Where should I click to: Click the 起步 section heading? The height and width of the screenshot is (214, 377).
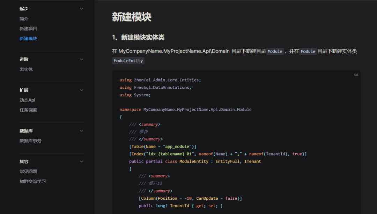(x=24, y=9)
